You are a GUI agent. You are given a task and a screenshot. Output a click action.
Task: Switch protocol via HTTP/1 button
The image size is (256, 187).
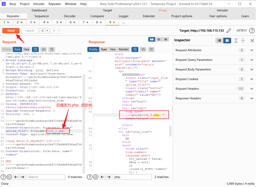(242, 31)
